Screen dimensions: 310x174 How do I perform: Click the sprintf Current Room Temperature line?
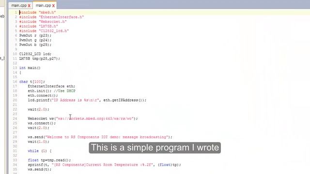pyautogui.click(x=105, y=165)
